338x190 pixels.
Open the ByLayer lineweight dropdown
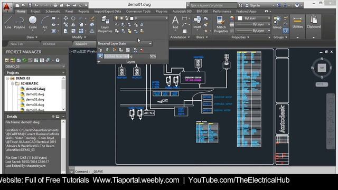click(252, 25)
